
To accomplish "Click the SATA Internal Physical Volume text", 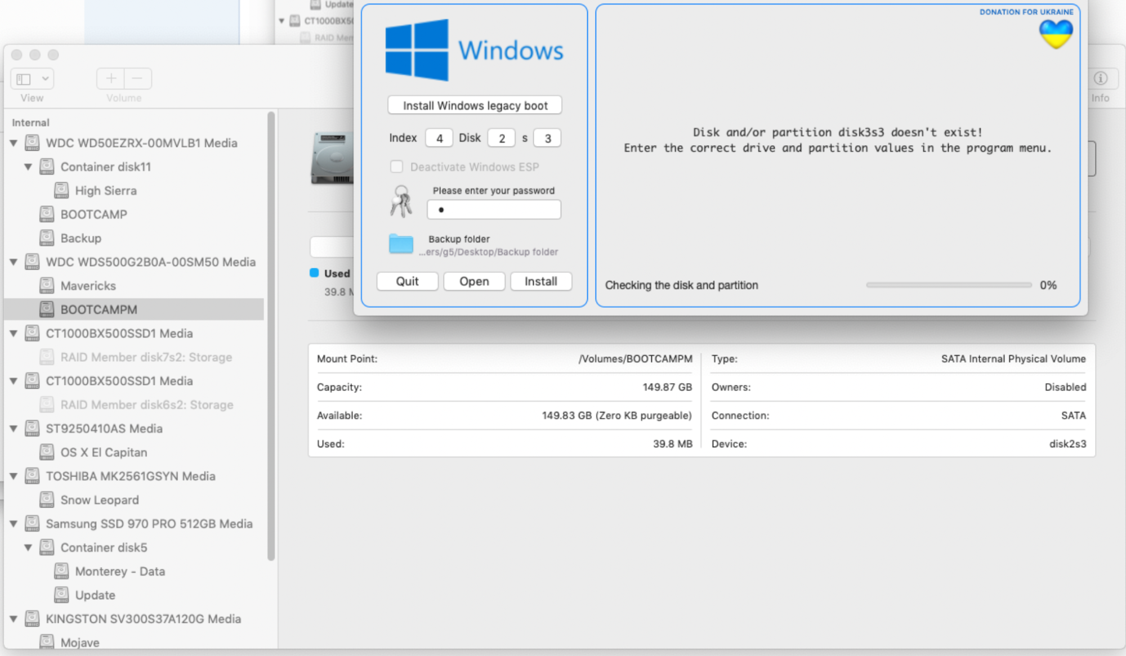I will [x=1013, y=359].
